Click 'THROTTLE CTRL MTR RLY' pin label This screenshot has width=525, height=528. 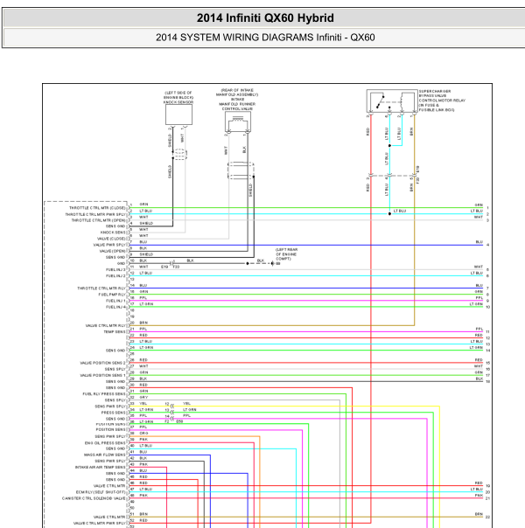coord(101,288)
